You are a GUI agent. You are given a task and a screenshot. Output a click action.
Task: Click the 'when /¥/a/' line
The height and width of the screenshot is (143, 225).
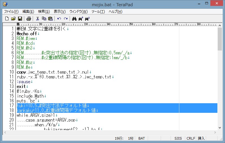(x=38, y=125)
